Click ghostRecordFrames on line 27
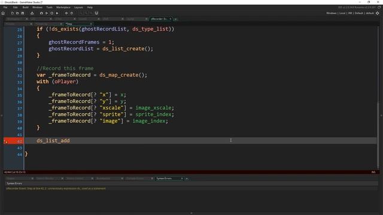 click(x=74, y=42)
